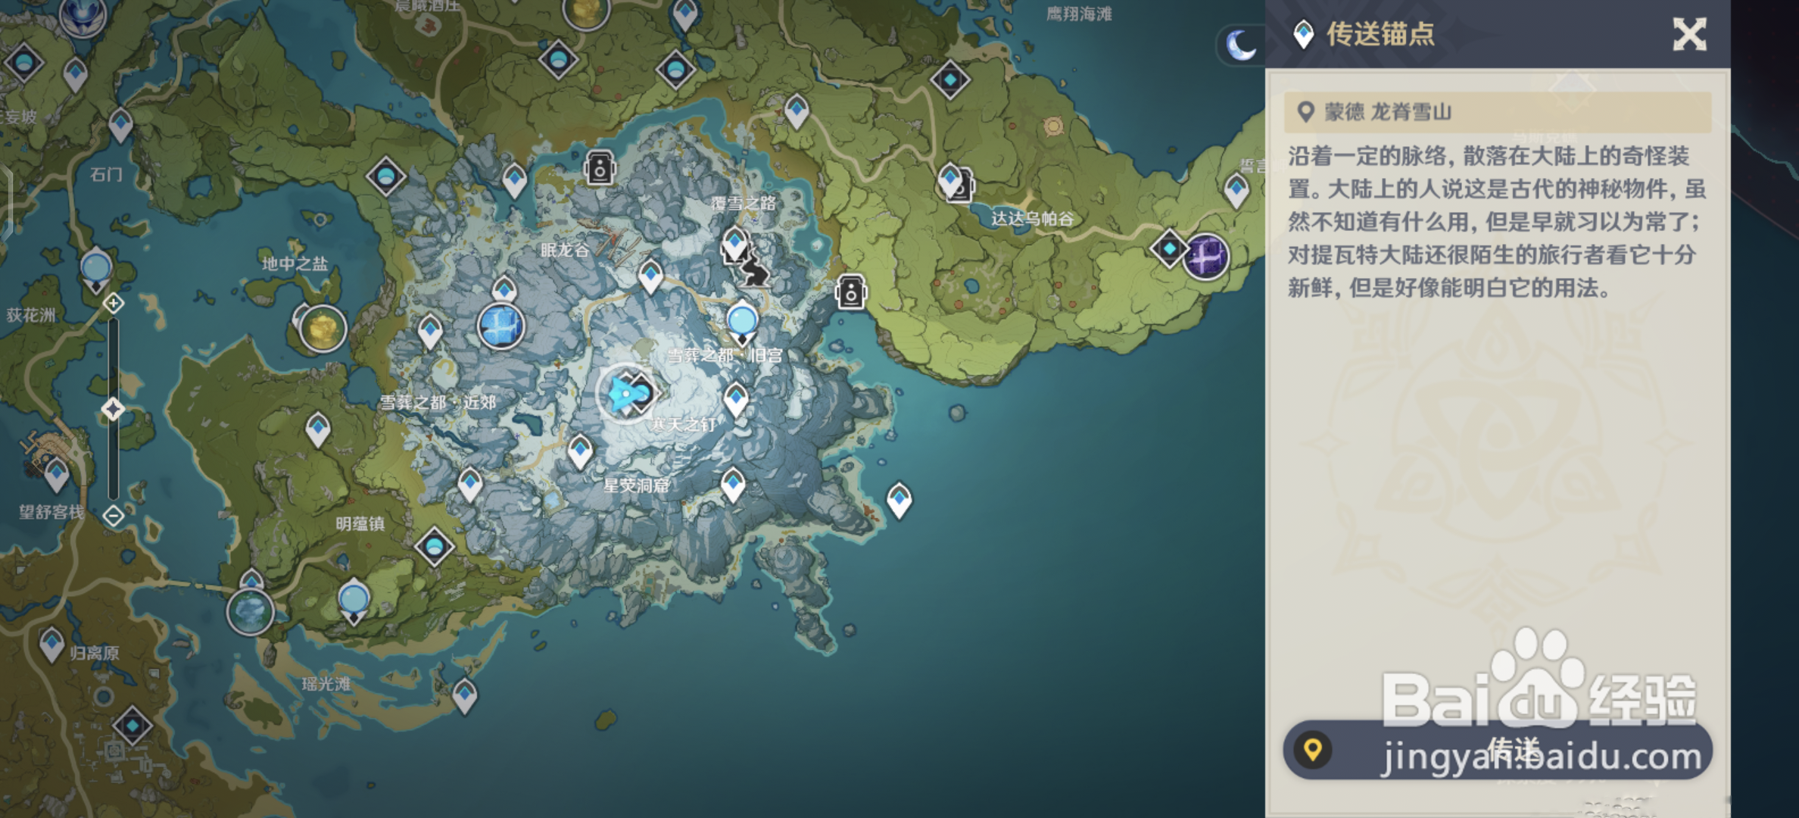
Task: Select the waypoint above 达达乌帕谷 label
Action: pos(950,182)
